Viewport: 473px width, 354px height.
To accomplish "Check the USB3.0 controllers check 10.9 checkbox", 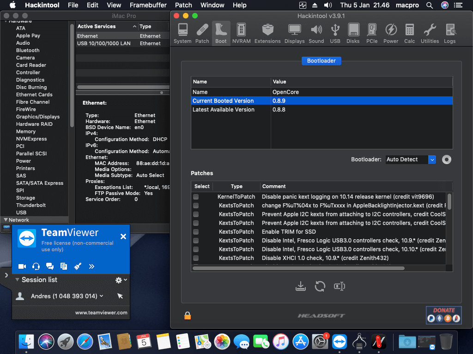I will pyautogui.click(x=196, y=241).
